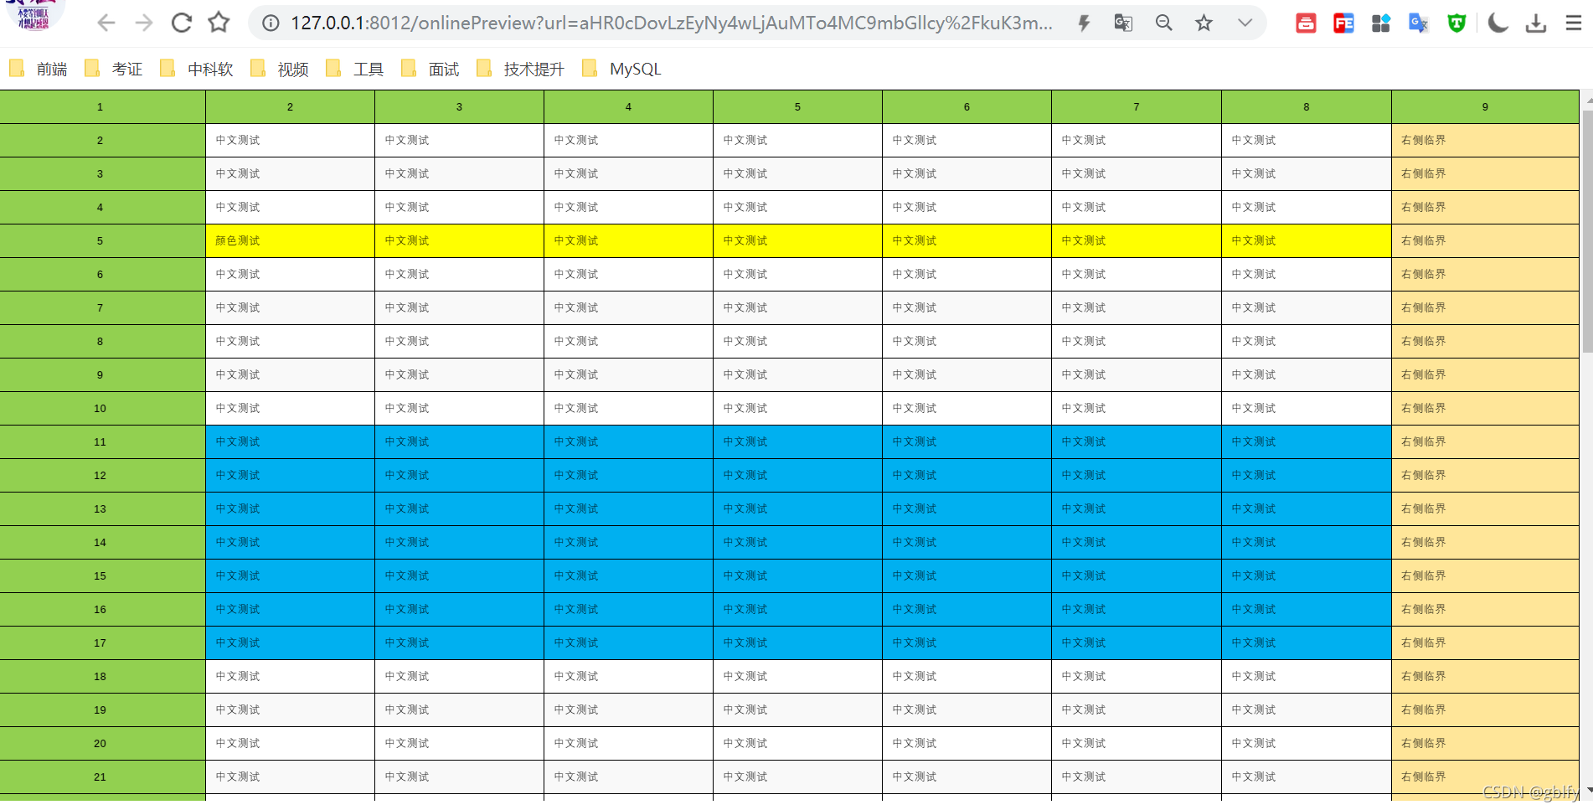1593x810 pixels.
Task: Click 中文测试 in row 13 column 5
Action: click(797, 509)
